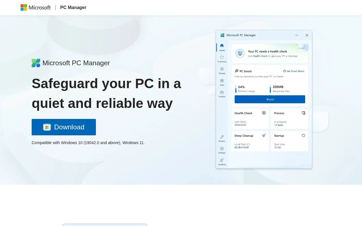Click the Microsoft logo in the header
362x226 pixels.
tap(36, 8)
